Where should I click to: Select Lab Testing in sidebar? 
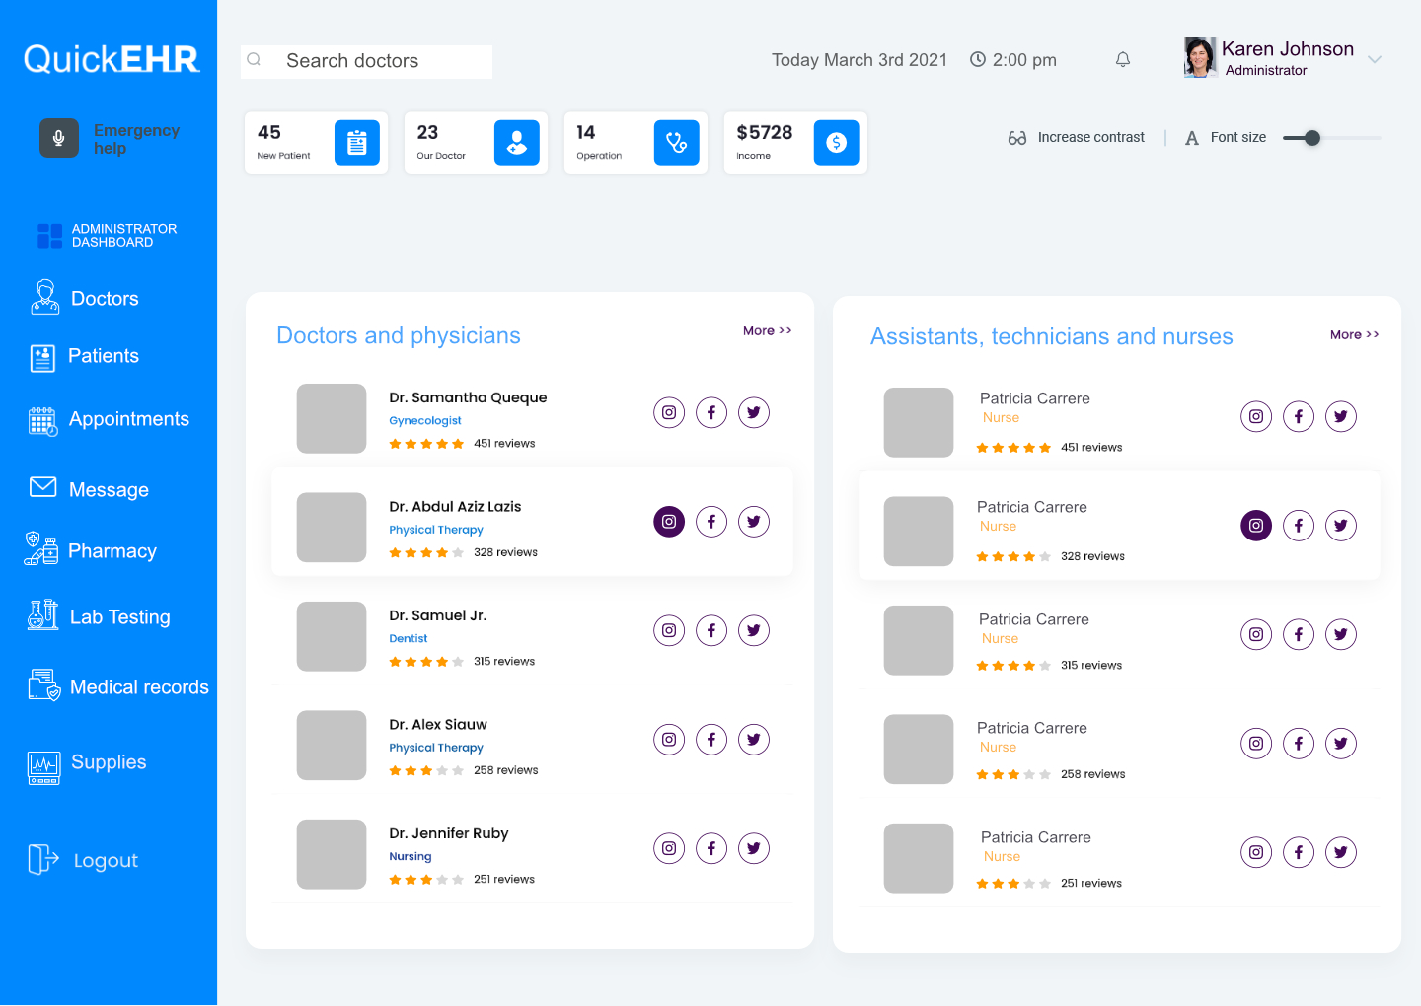click(x=119, y=617)
